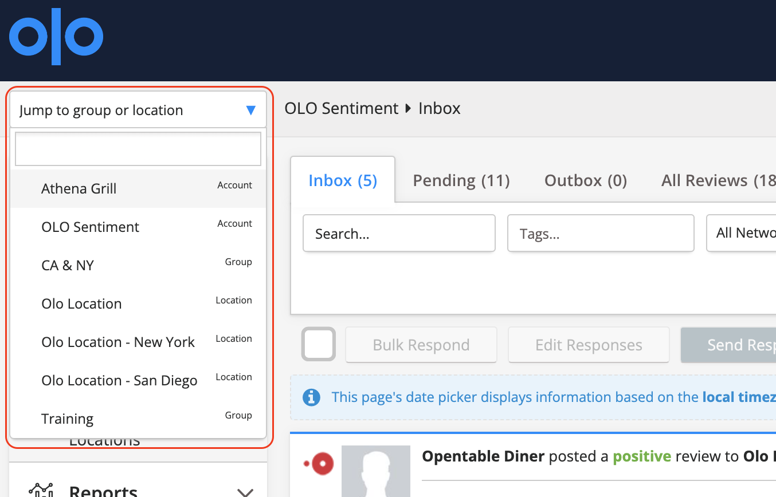The image size is (776, 497).
Task: Select Athena Grill account
Action: pyautogui.click(x=138, y=188)
